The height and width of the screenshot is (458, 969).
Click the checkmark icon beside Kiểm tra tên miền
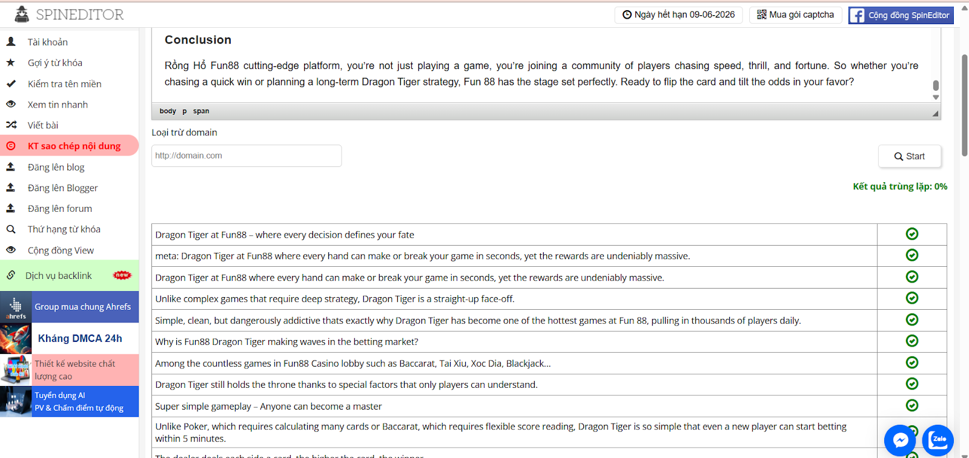11,83
